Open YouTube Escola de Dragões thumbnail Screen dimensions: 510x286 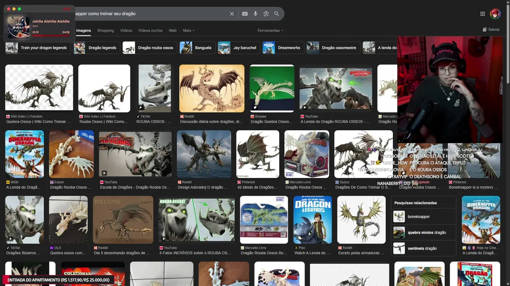[x=135, y=154]
